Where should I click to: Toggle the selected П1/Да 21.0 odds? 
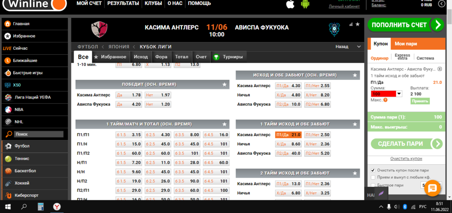288,135
